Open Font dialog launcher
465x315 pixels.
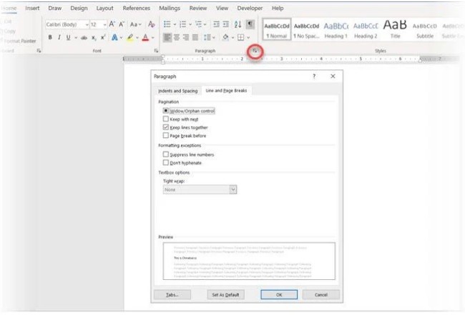(156, 51)
